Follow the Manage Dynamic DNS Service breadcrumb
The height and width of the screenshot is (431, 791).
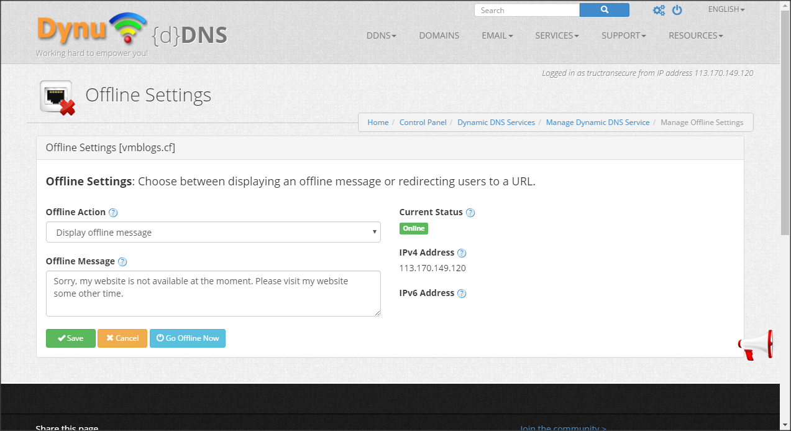pyautogui.click(x=597, y=123)
